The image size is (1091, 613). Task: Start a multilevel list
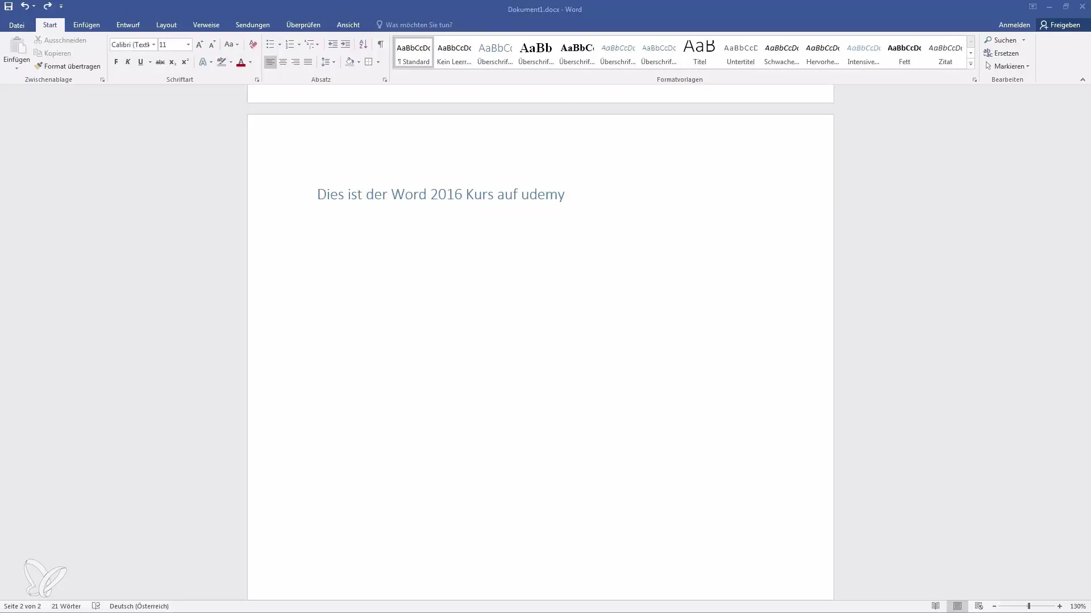[309, 44]
